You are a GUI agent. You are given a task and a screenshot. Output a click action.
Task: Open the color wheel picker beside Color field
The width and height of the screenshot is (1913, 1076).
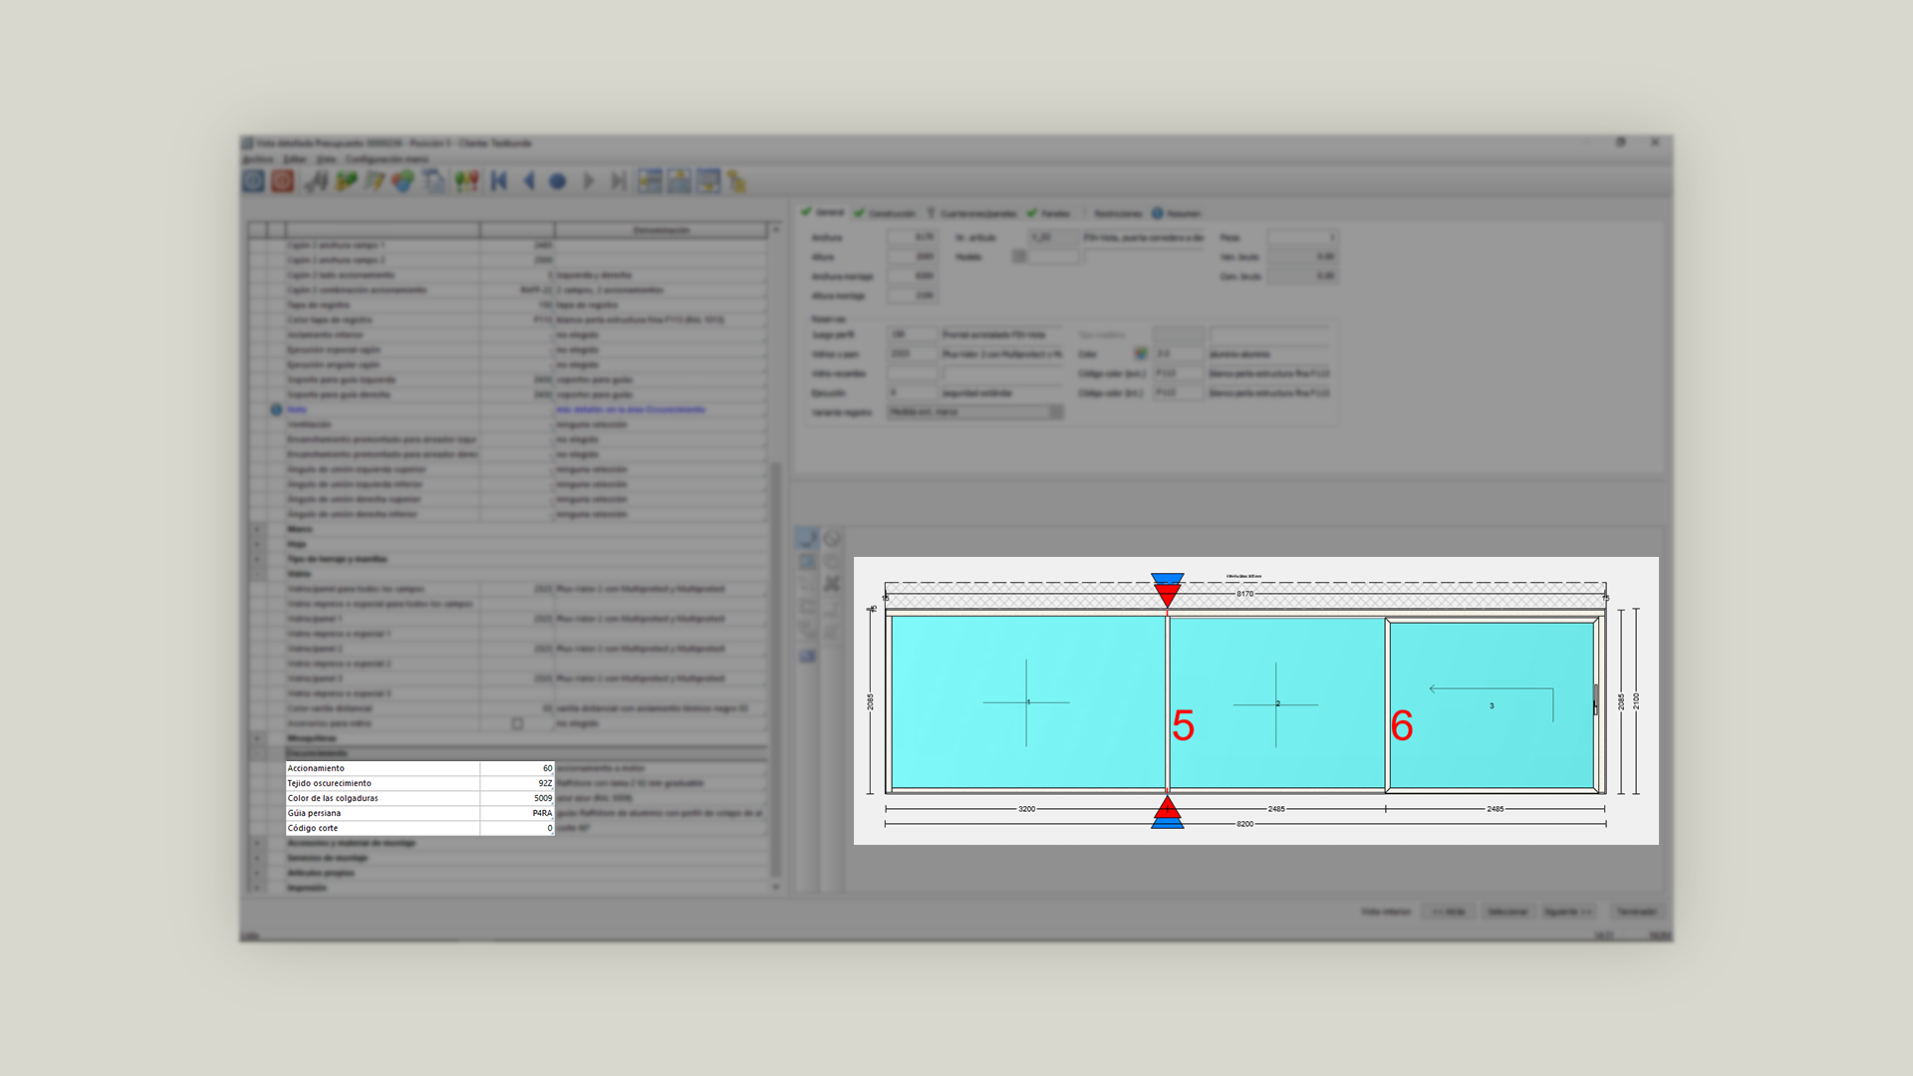pyautogui.click(x=1140, y=354)
